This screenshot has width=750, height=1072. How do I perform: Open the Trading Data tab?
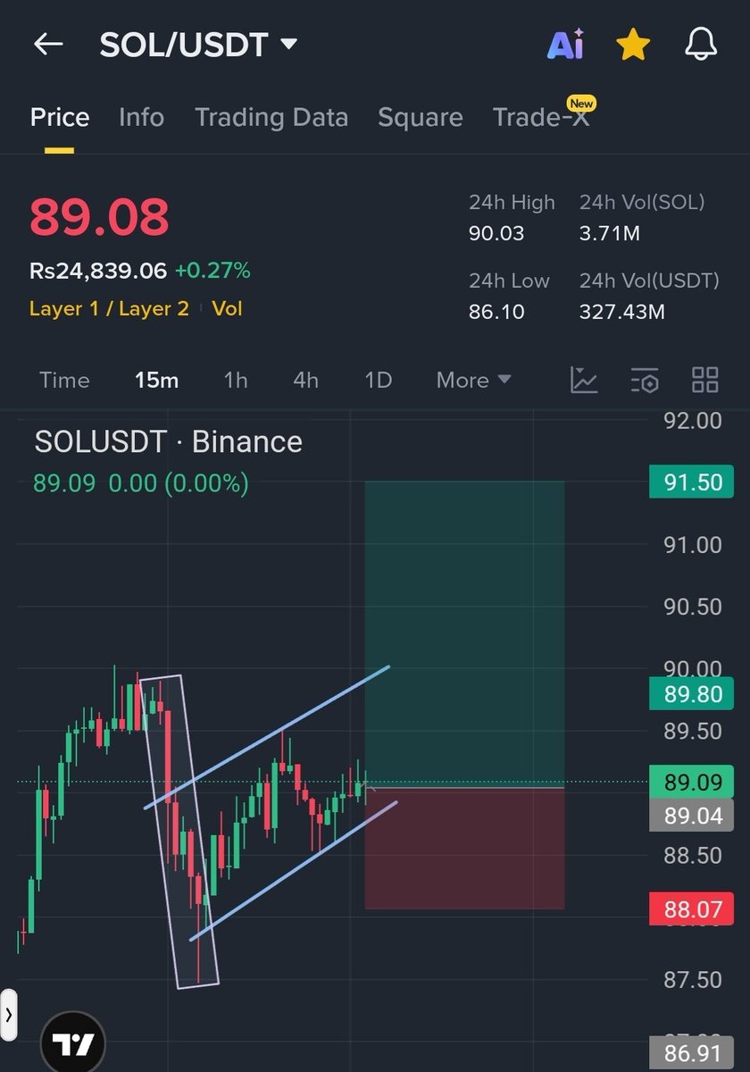271,117
